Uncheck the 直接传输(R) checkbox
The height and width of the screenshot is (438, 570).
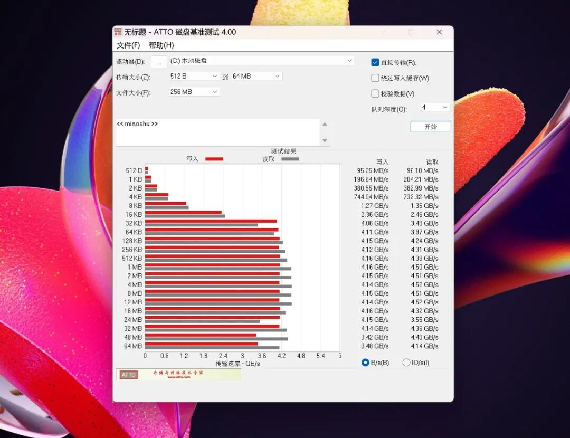click(375, 62)
